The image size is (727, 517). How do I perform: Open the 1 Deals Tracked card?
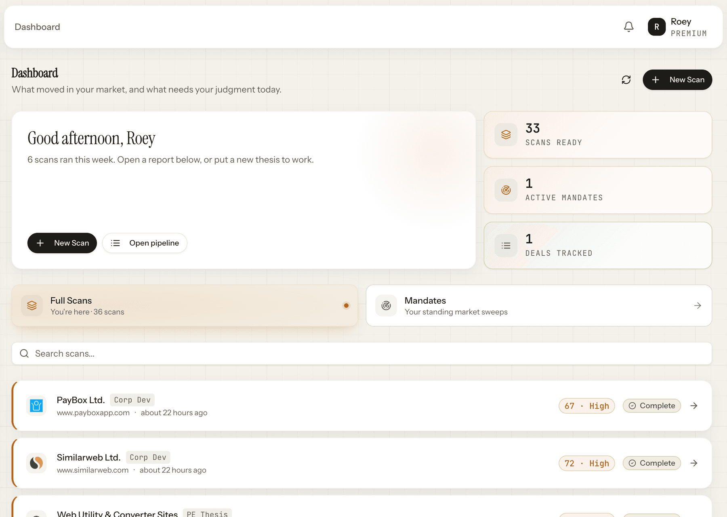(x=598, y=245)
